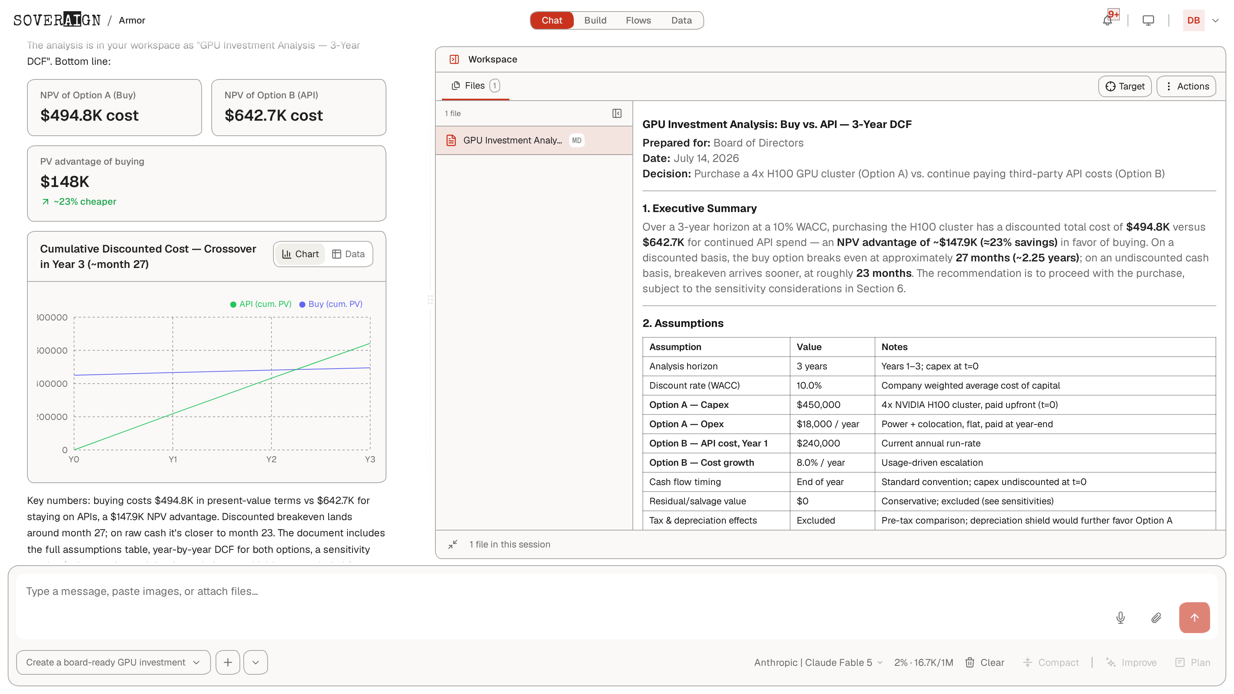Image resolution: width=1234 pixels, height=694 pixels.
Task: Toggle Buy (cum. PV) legend series
Action: point(330,304)
